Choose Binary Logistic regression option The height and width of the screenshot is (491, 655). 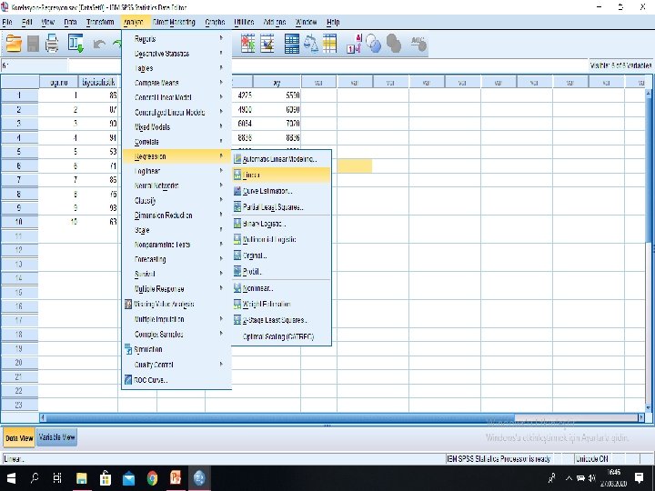[281, 224]
